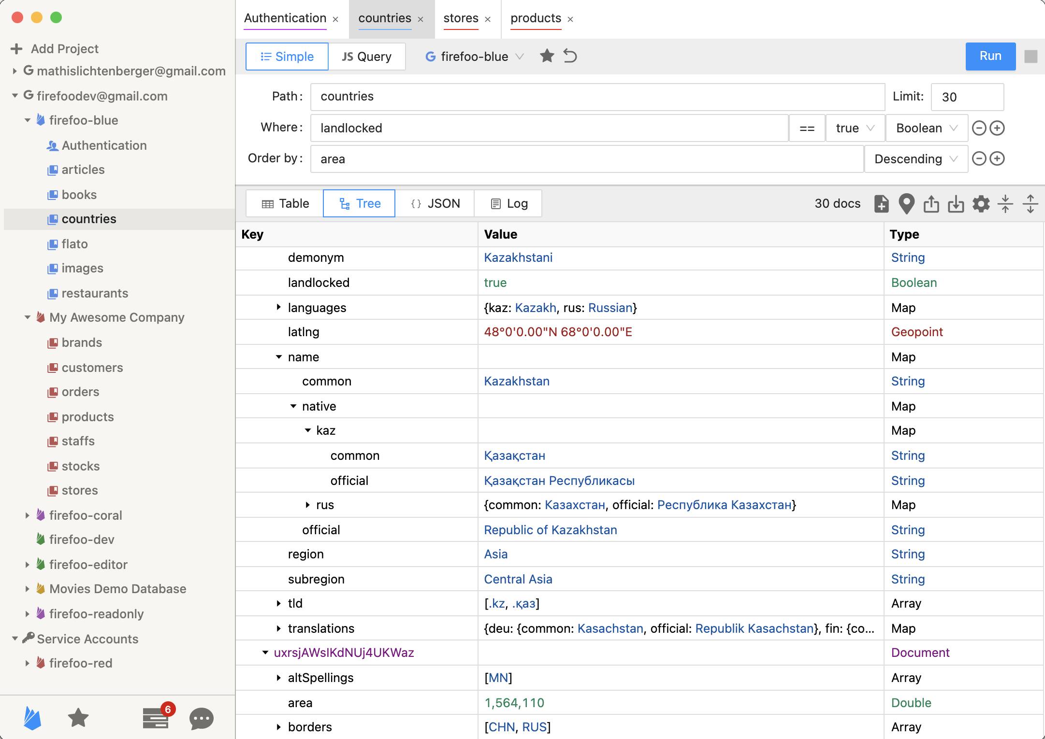Switch to the JSON view tab
The width and height of the screenshot is (1045, 739).
tap(435, 203)
